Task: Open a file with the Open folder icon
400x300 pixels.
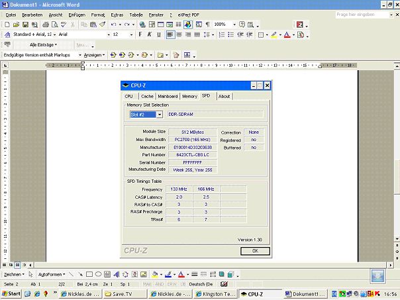Action: (x=16, y=25)
